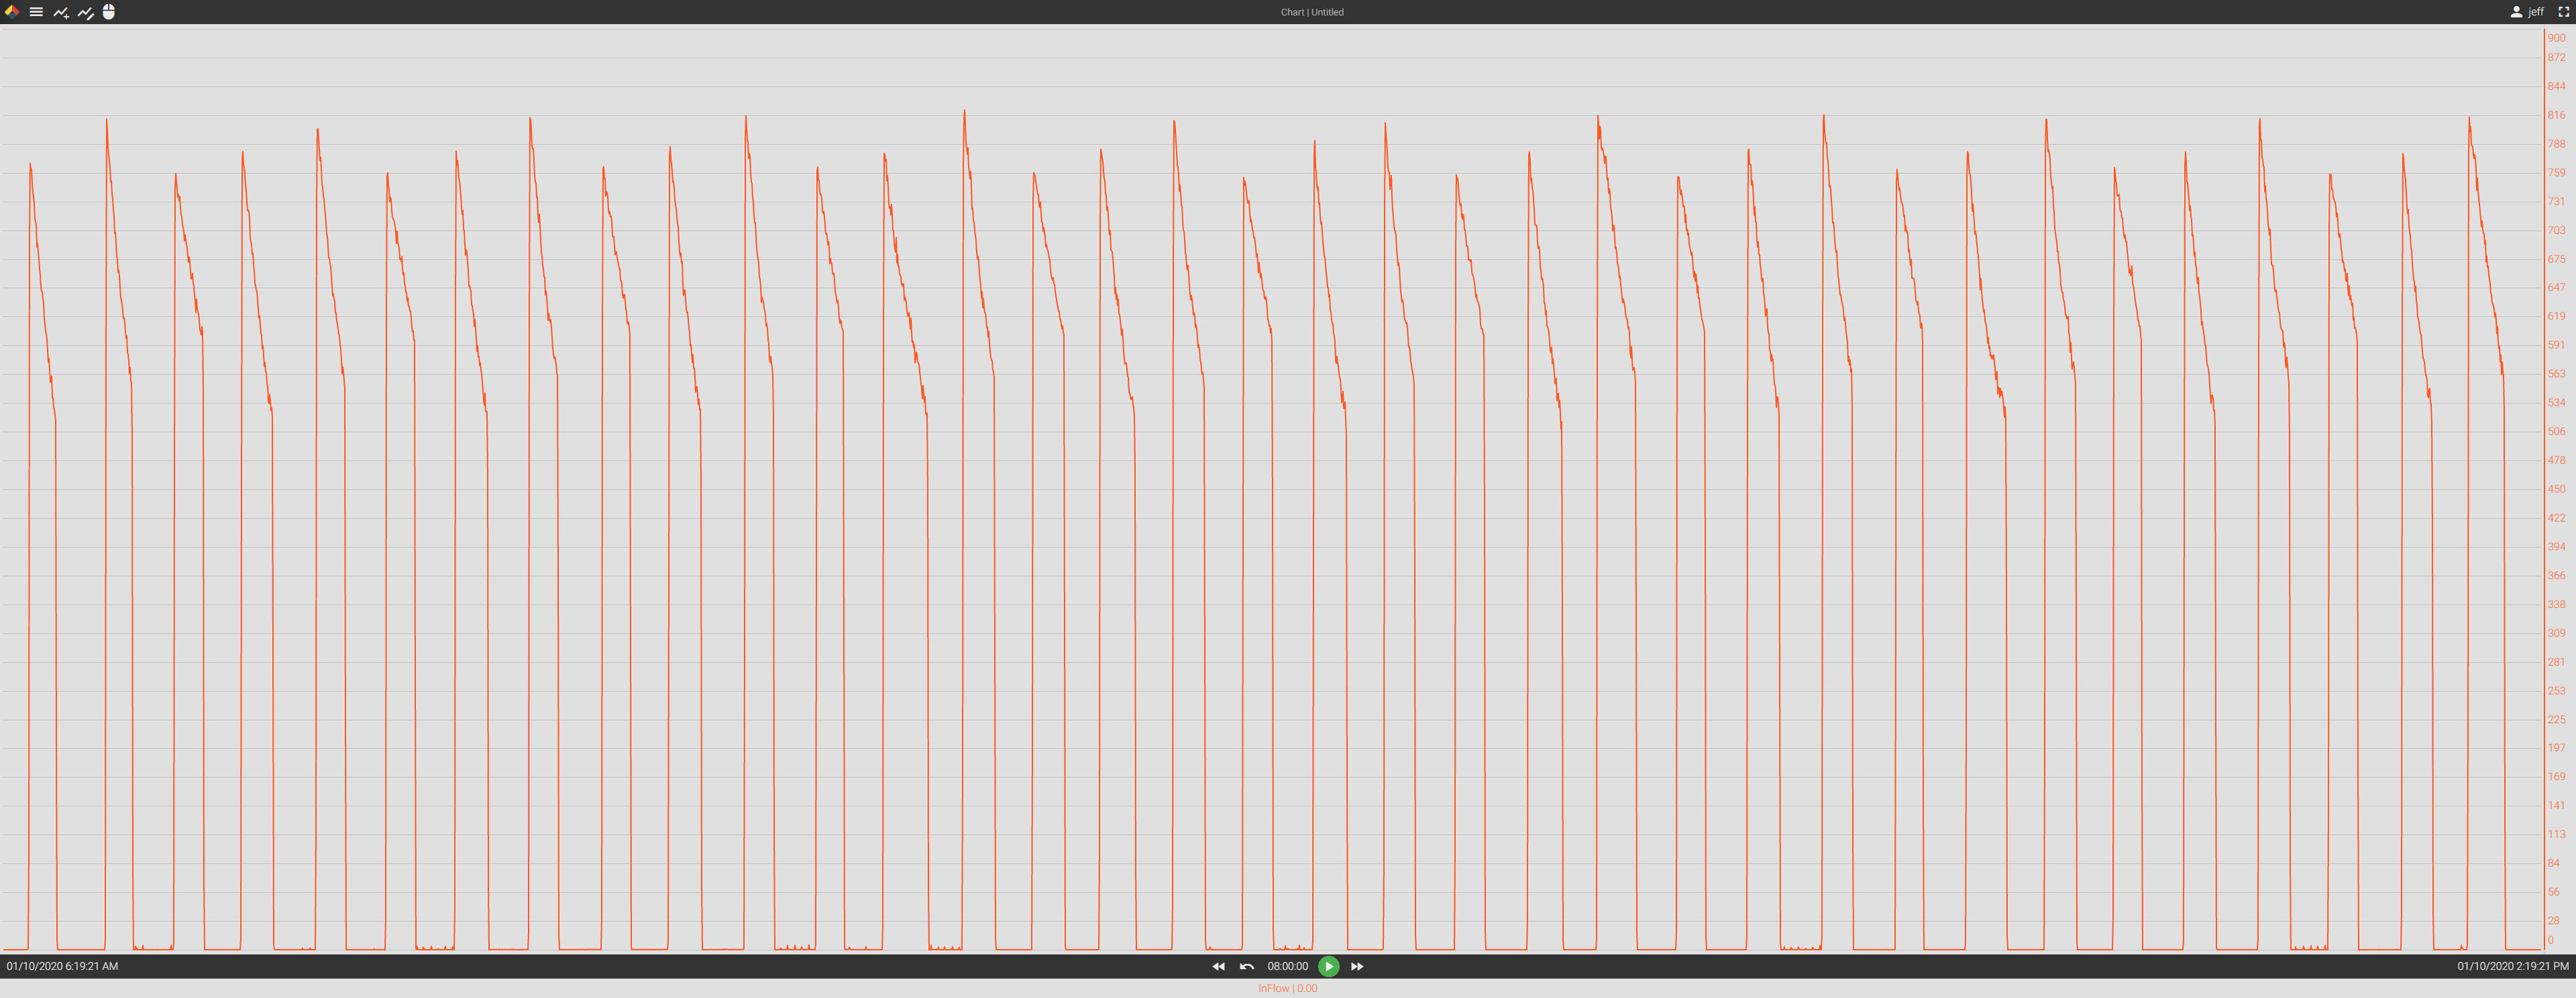2576x998 pixels.
Task: Click the 900 value on Y axis
Action: (x=2556, y=38)
